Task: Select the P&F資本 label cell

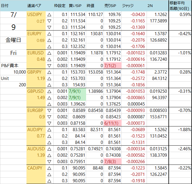Action: coord(13,66)
